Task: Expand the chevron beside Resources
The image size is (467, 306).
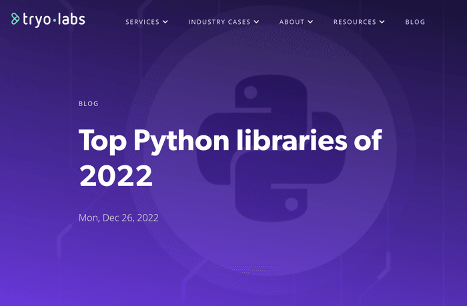Action: click(x=382, y=22)
